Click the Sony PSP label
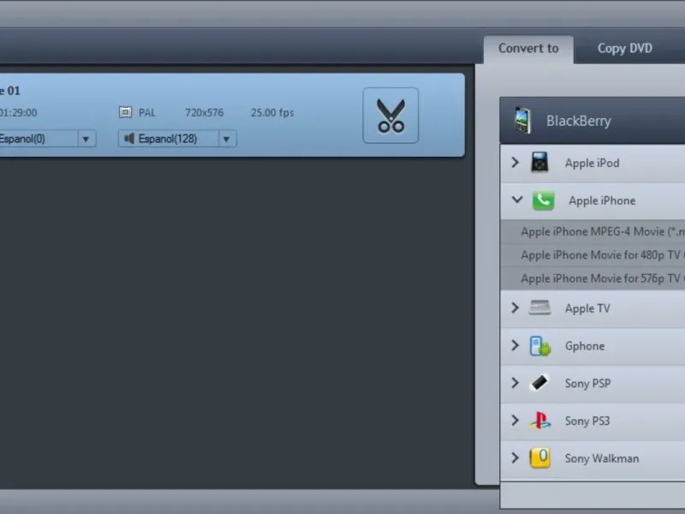Viewport: 685px width, 514px height. point(587,383)
